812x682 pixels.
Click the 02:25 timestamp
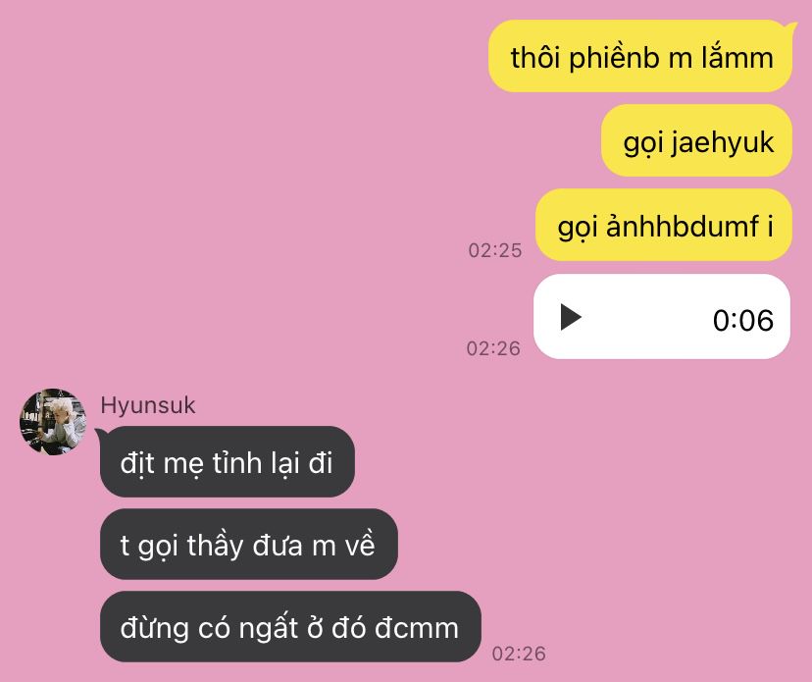[495, 250]
